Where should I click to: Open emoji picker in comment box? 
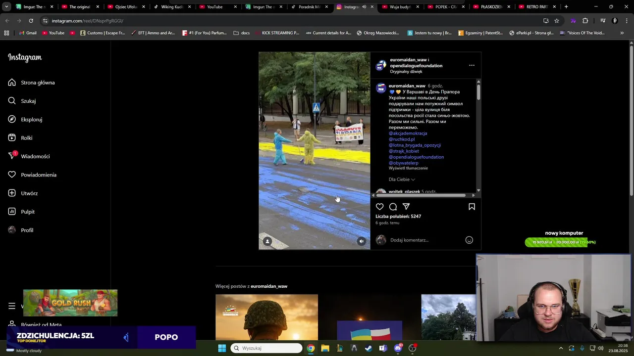pyautogui.click(x=469, y=240)
